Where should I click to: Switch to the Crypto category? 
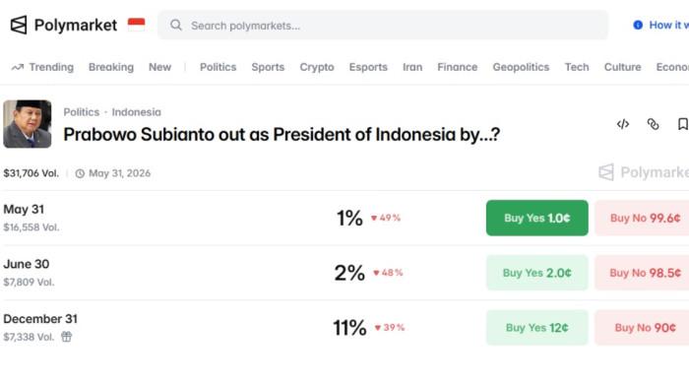[317, 67]
